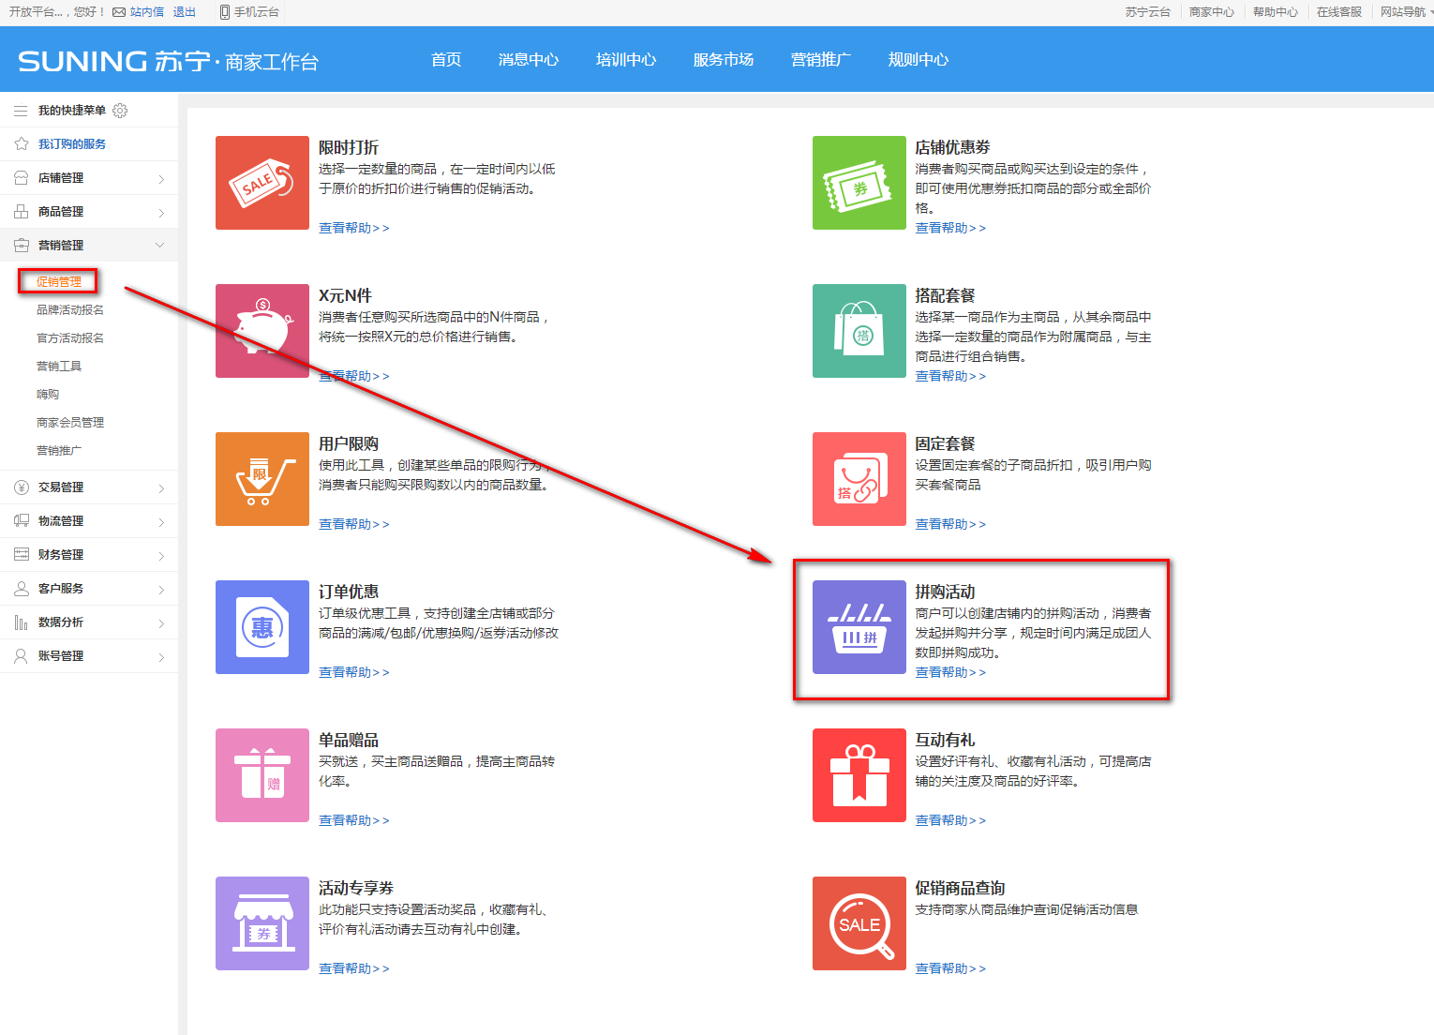This screenshot has height=1035, width=1434.
Task: Open the 拼购活动 basket icon
Action: point(859,627)
